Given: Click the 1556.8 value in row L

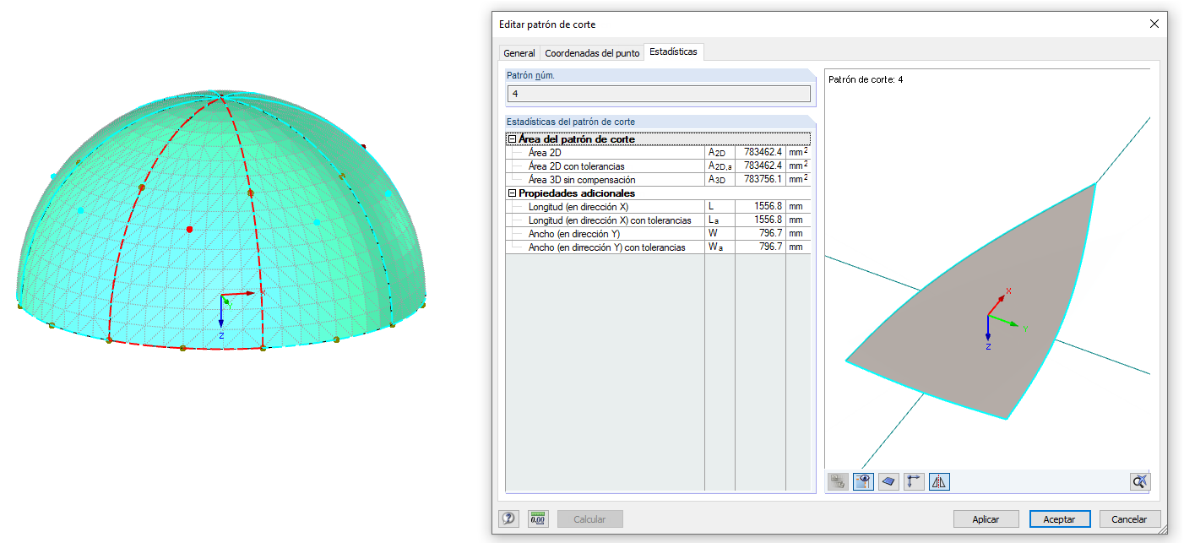Looking at the screenshot, I should point(760,207).
